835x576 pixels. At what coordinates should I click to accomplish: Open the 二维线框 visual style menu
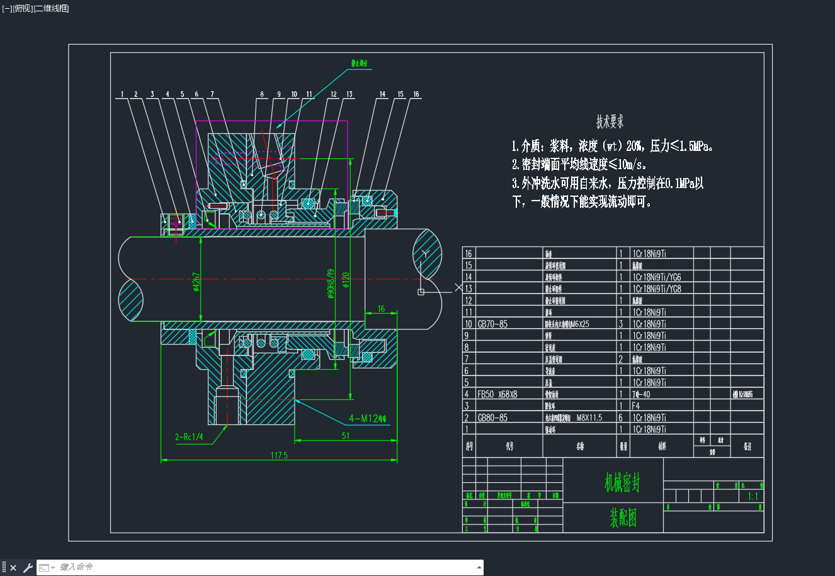[51, 8]
